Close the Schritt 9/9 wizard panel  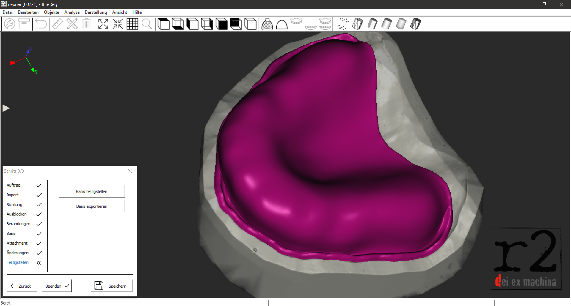tap(130, 171)
